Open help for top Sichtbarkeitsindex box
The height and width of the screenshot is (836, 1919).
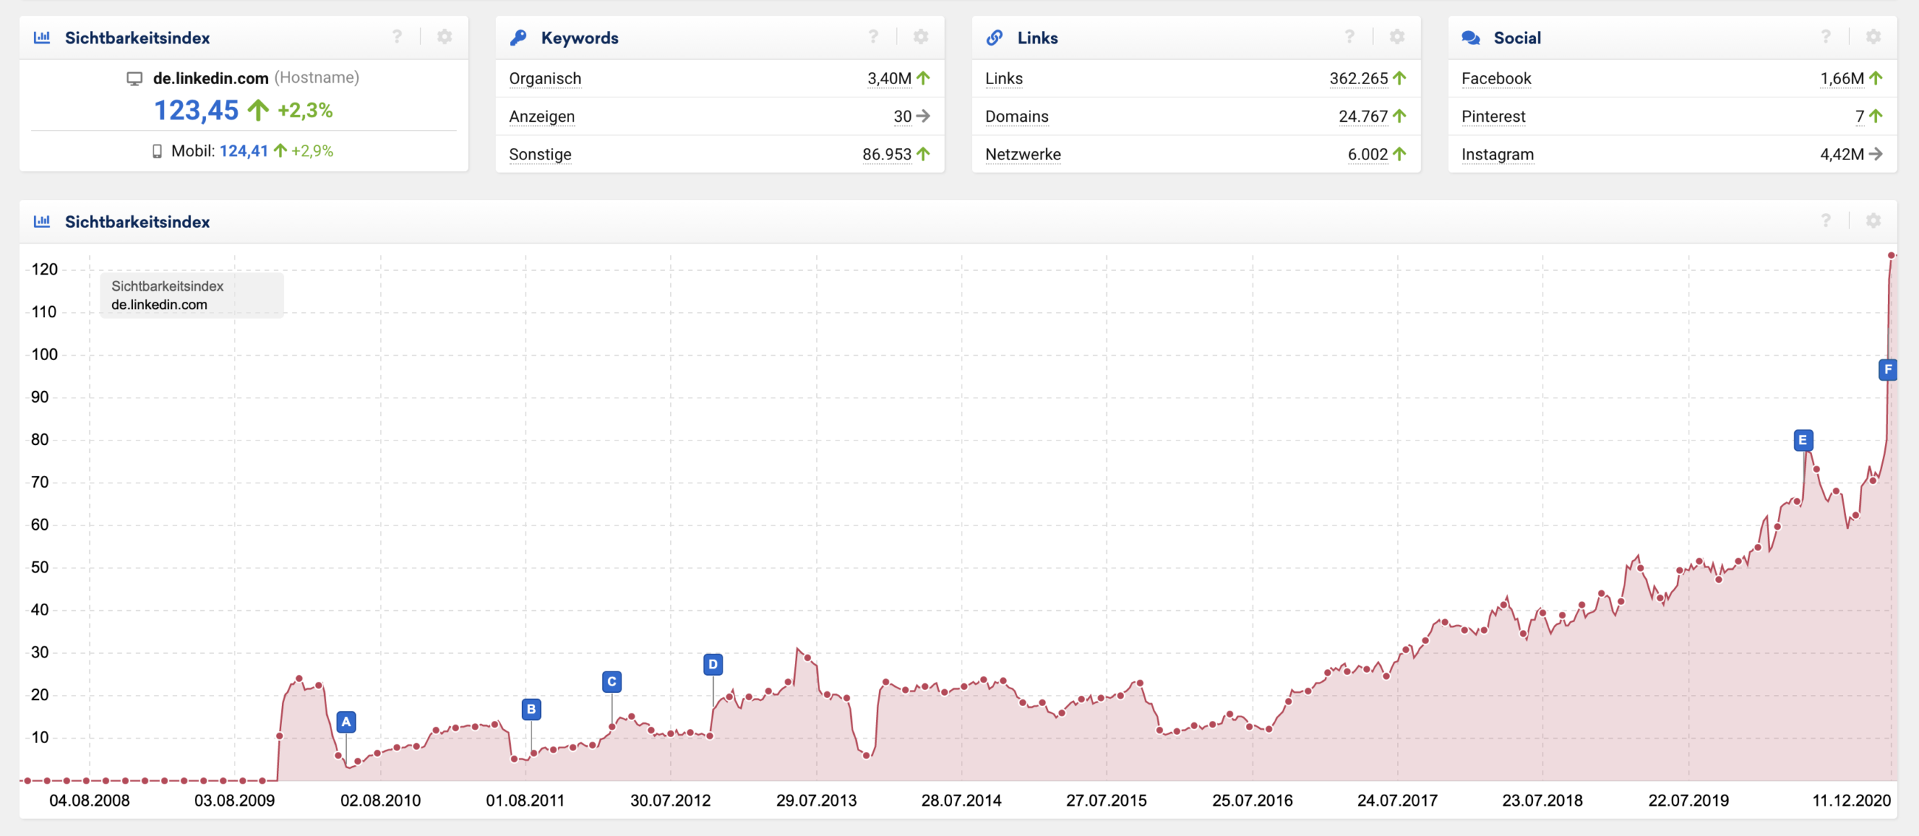tap(397, 36)
